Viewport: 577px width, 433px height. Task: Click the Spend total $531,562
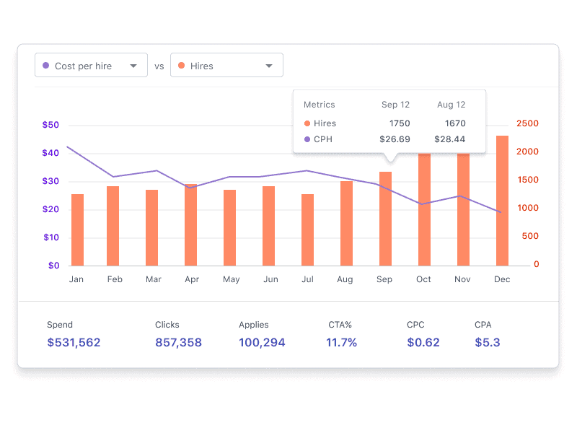click(74, 343)
